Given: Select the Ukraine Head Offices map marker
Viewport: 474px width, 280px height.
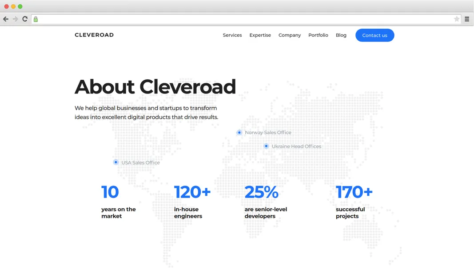Looking at the screenshot, I should tap(266, 146).
